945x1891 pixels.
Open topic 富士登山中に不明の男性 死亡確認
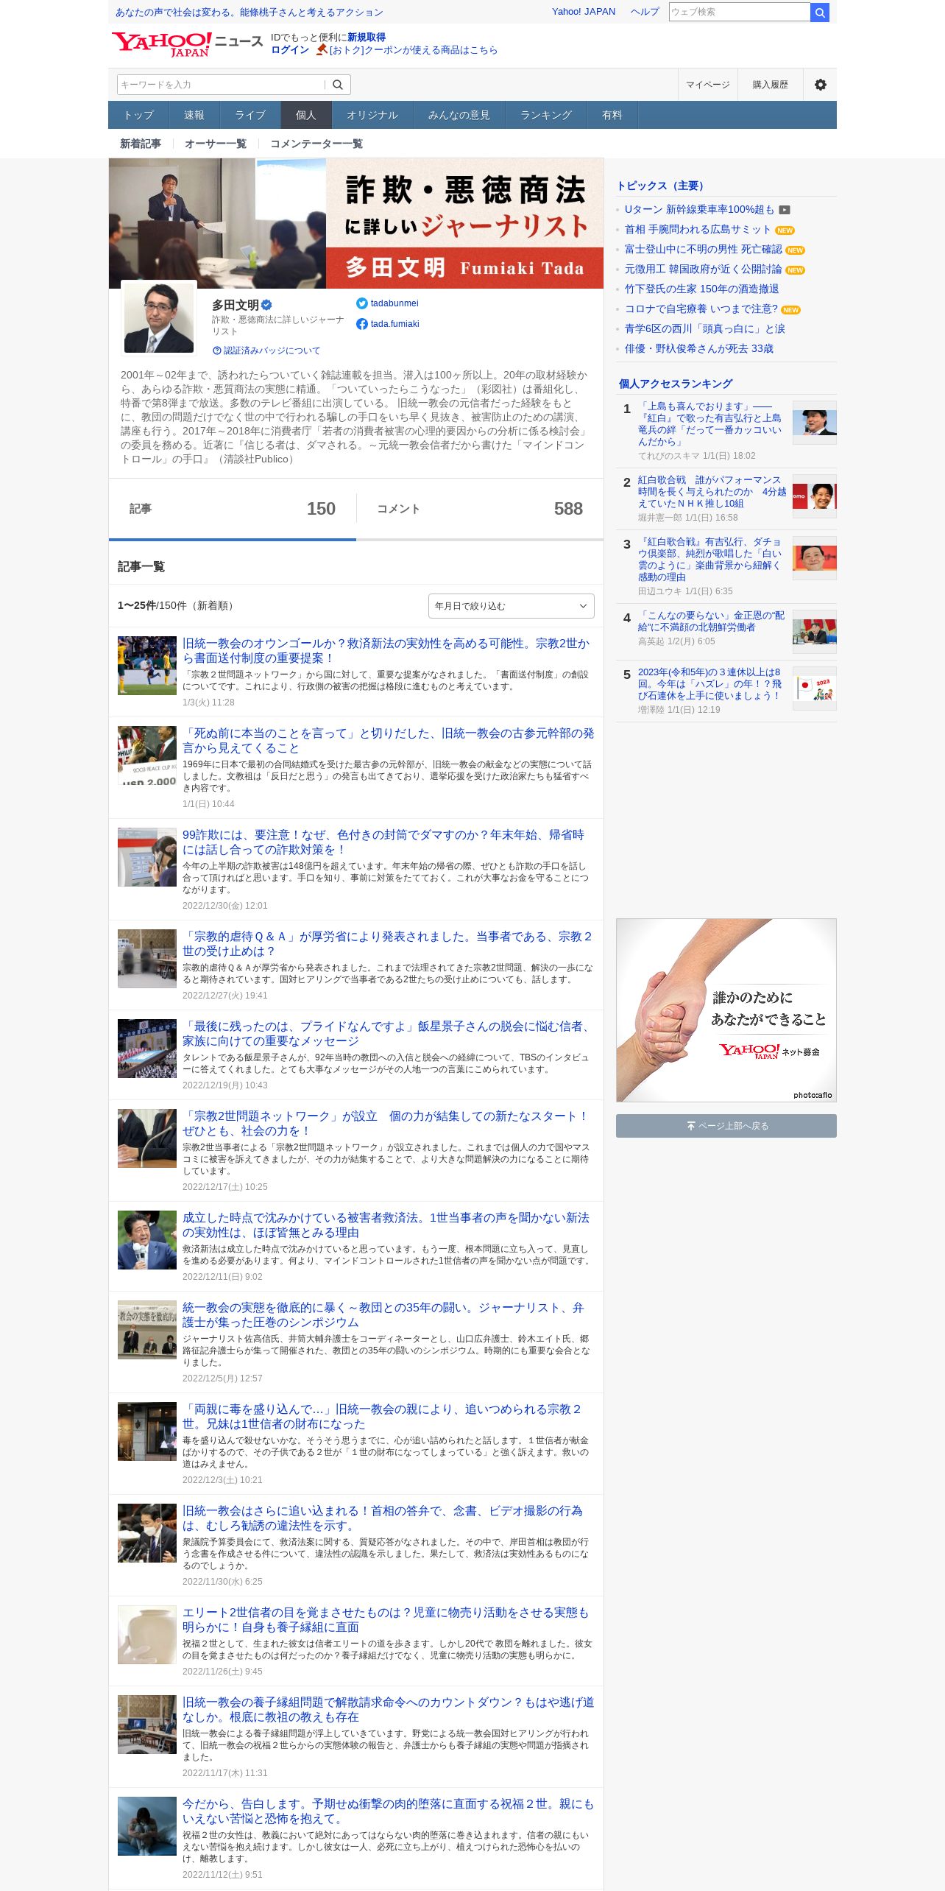click(704, 250)
